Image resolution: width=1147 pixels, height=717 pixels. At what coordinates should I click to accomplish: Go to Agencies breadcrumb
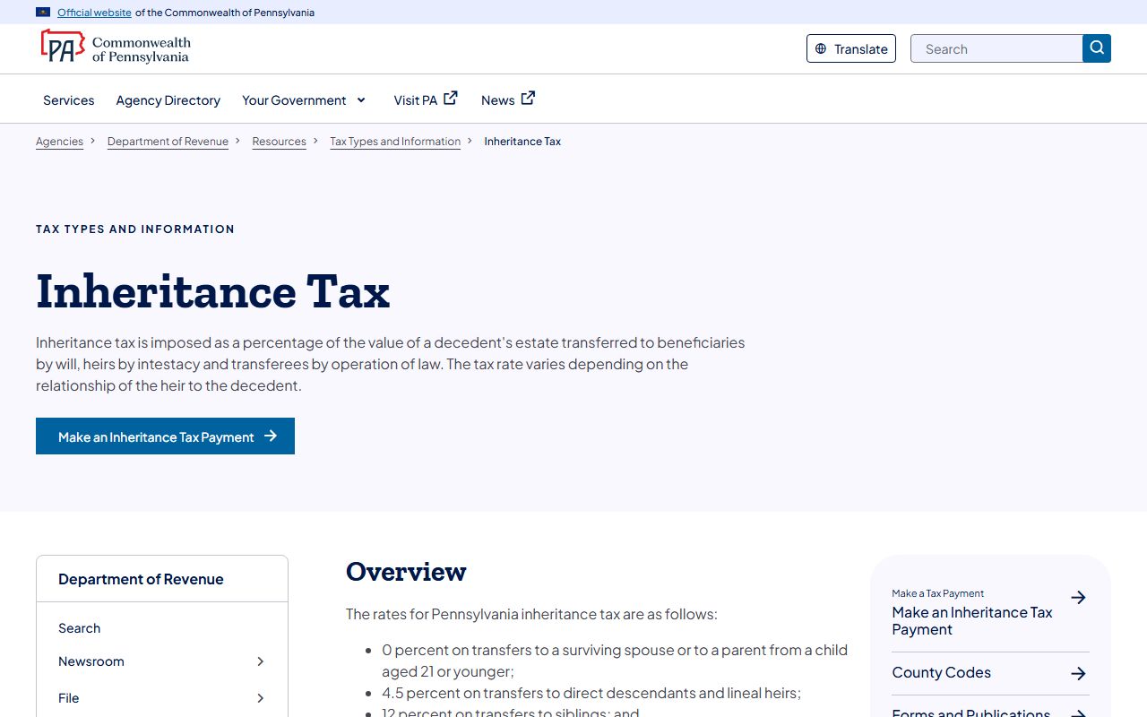59,142
